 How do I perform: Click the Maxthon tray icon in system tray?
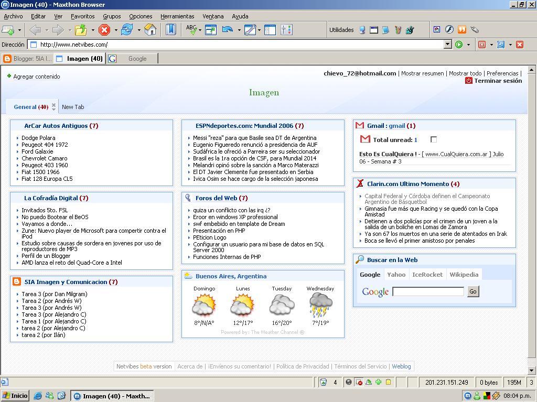click(x=467, y=396)
